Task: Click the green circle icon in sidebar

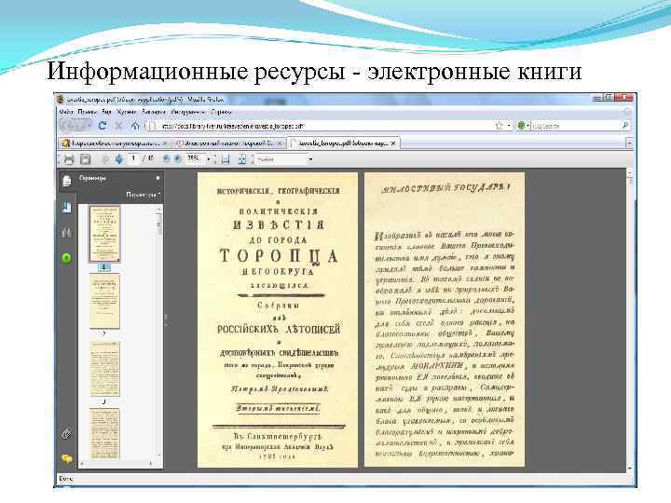Action: click(67, 258)
